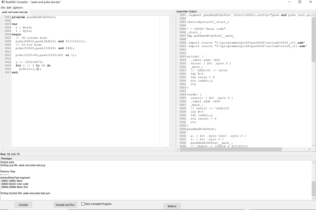Enable Pack Compiled Program checkbox
This screenshot has height=210, width=316.
point(83,204)
